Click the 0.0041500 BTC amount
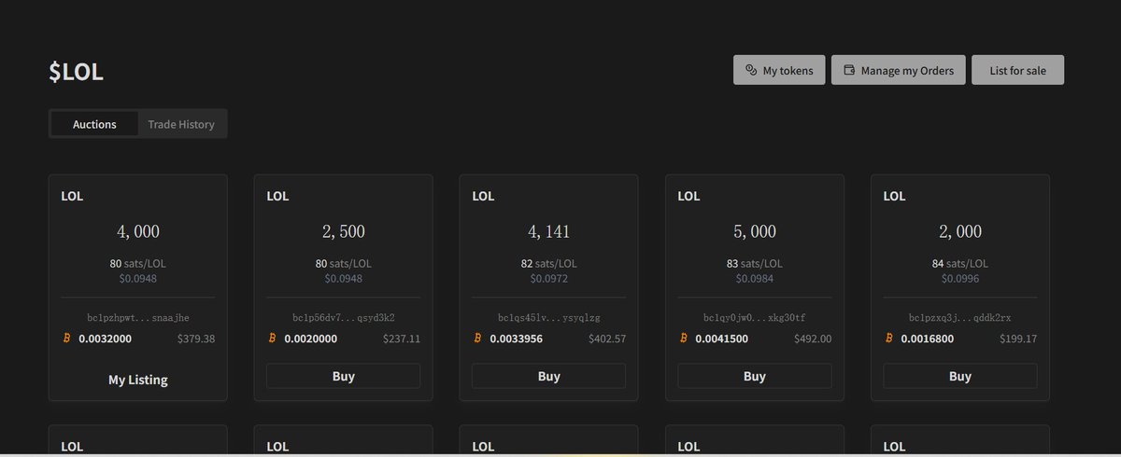 coord(722,339)
